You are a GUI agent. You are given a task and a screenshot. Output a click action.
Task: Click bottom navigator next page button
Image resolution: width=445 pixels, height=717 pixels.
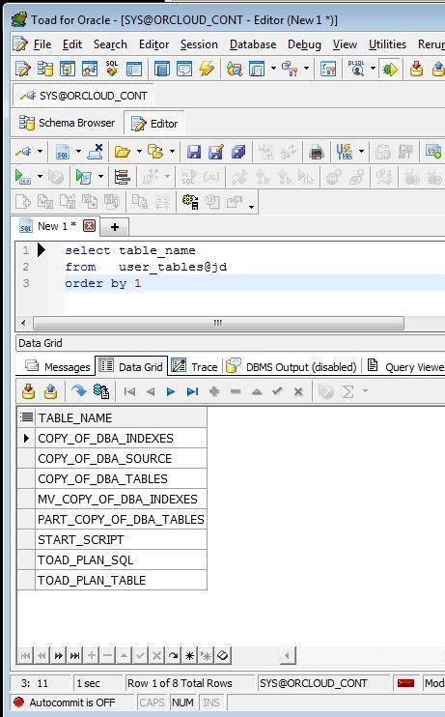[x=59, y=656]
